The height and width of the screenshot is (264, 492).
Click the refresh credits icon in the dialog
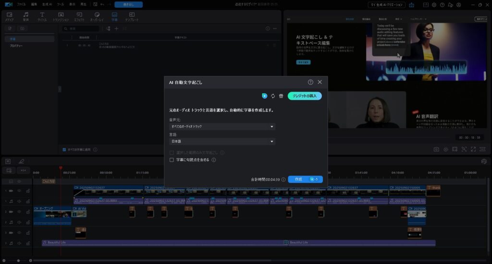tap(273, 96)
